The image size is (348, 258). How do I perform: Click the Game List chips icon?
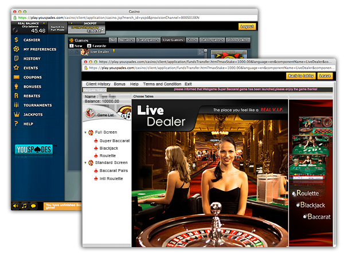(x=90, y=113)
